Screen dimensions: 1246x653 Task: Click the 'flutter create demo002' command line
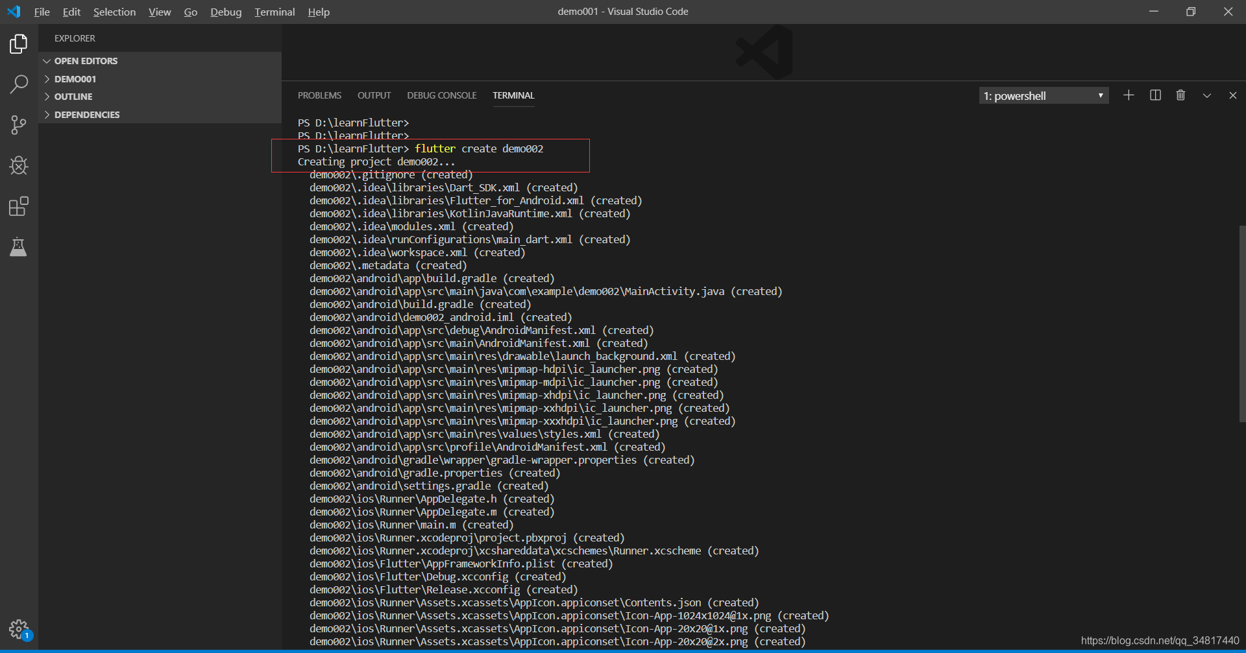[421, 148]
